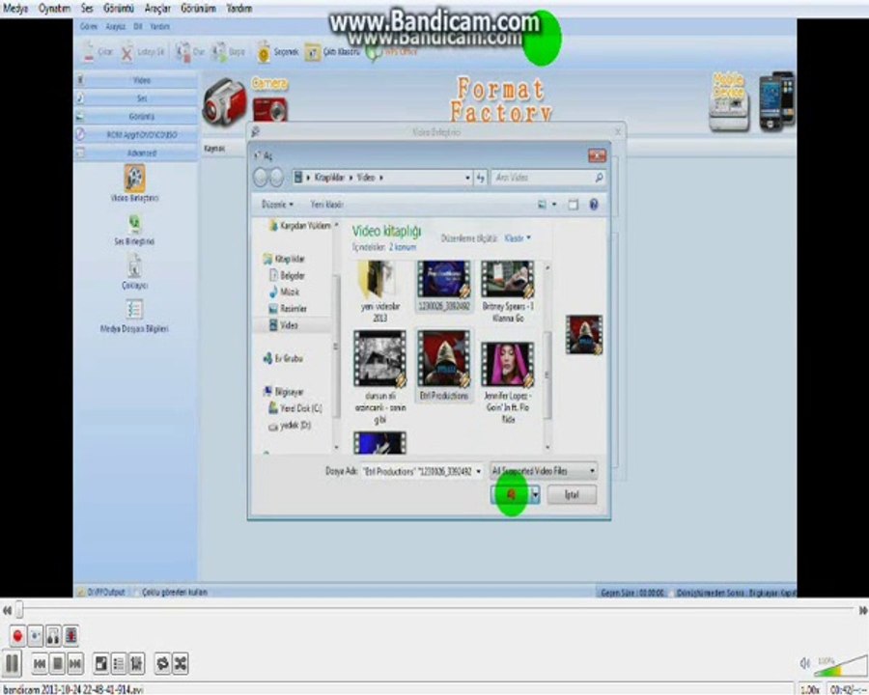Screen dimensions: 869x695
Task: Toggle random shuffle playback
Action: tap(181, 663)
